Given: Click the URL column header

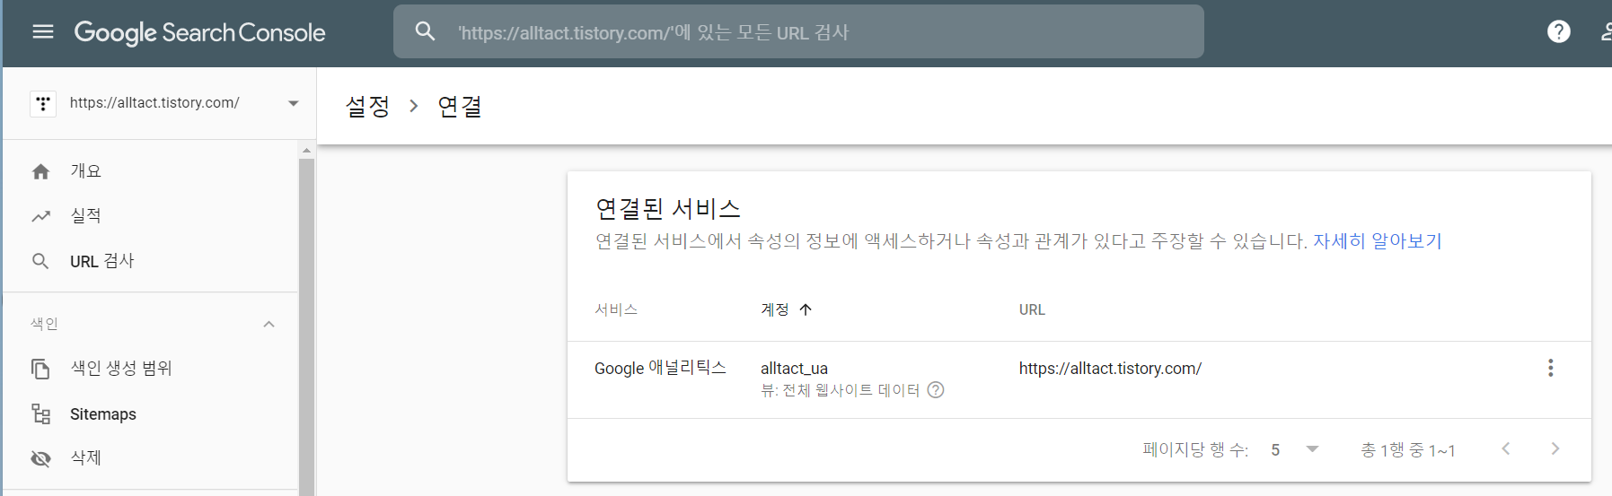Looking at the screenshot, I should tap(1032, 309).
